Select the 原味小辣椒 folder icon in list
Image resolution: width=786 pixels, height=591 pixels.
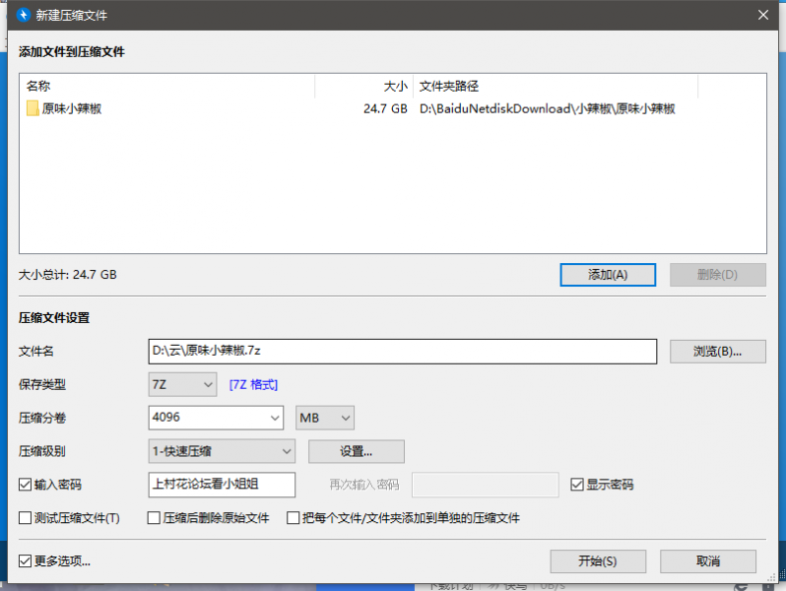pos(33,109)
